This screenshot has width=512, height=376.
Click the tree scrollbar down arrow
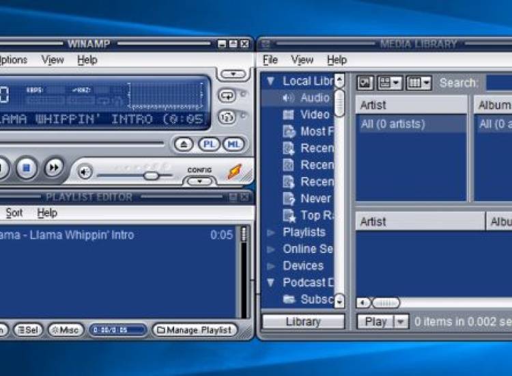click(x=339, y=301)
